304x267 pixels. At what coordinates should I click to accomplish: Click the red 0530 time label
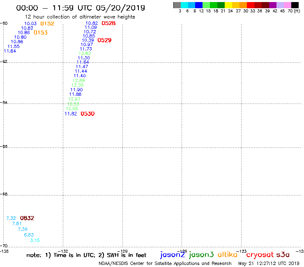click(88, 114)
